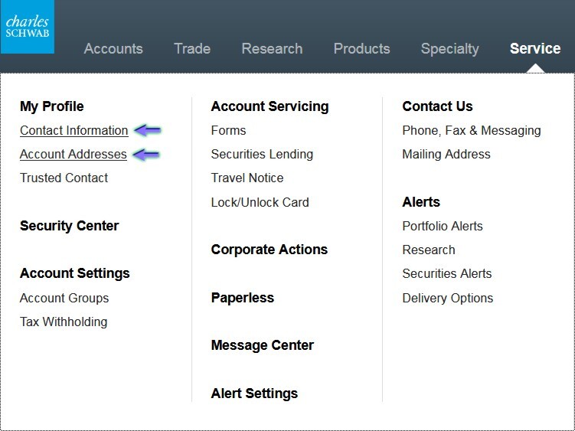Go to Message Center
This screenshot has width=575, height=431.
(262, 345)
